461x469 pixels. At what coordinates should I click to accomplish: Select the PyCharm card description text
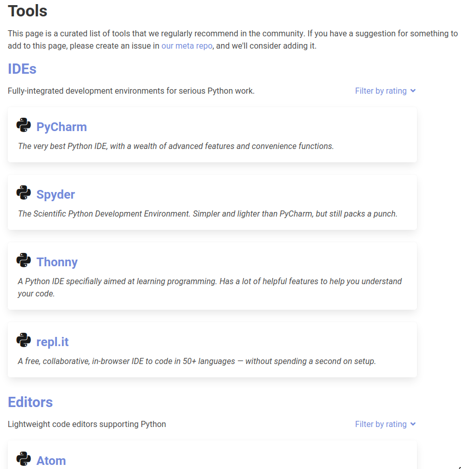(x=176, y=146)
